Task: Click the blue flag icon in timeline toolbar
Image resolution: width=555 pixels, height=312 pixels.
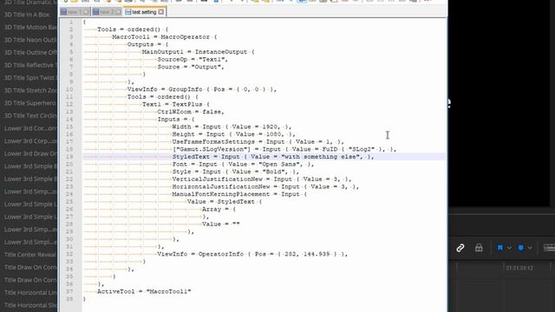Action: point(500,248)
